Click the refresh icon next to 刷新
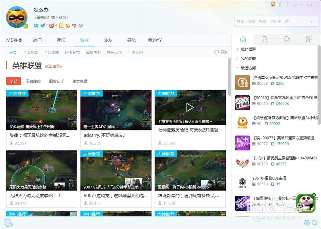321x229 pixels. coord(217,52)
